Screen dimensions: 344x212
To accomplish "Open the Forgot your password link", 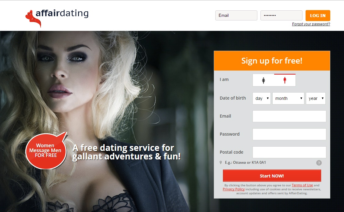I will [x=311, y=24].
